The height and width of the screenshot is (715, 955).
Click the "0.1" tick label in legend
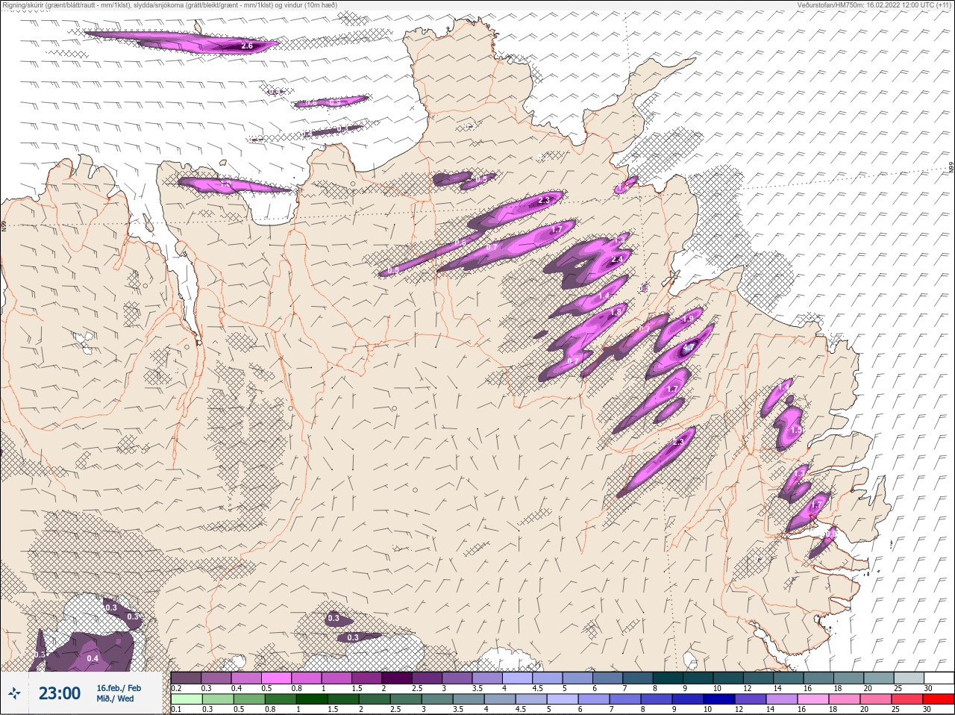click(176, 710)
